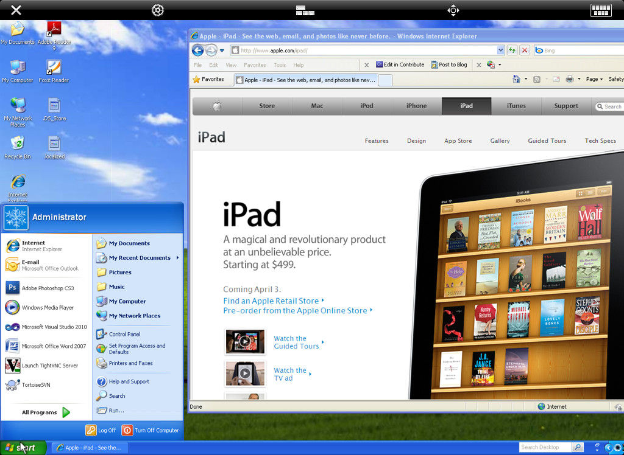The width and height of the screenshot is (624, 455).
Task: Tap the pan crosshair icon in top bar
Action: 453,10
